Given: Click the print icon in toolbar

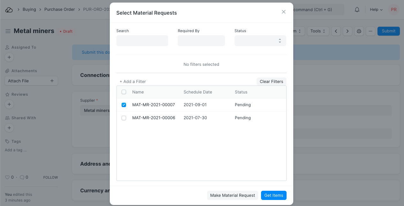Looking at the screenshot, I should coord(359,31).
